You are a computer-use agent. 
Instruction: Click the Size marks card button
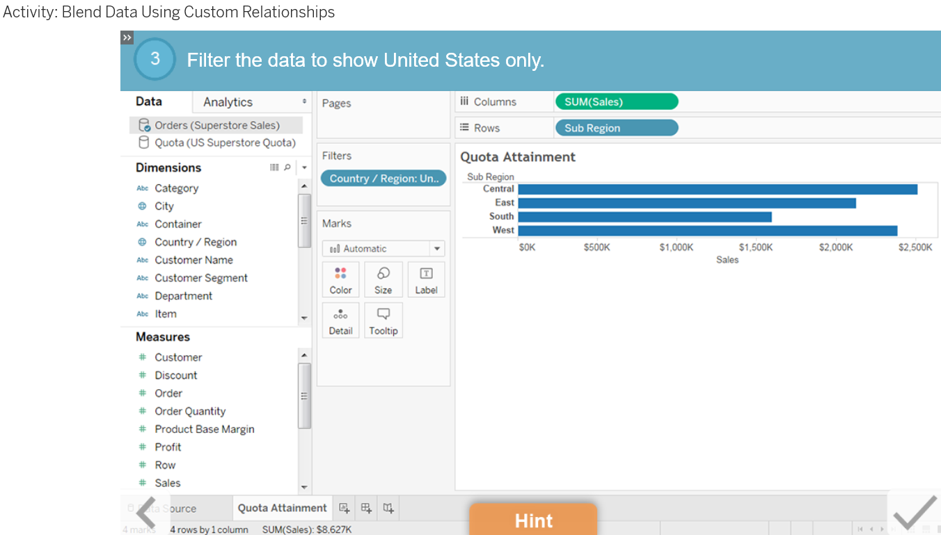(x=383, y=280)
